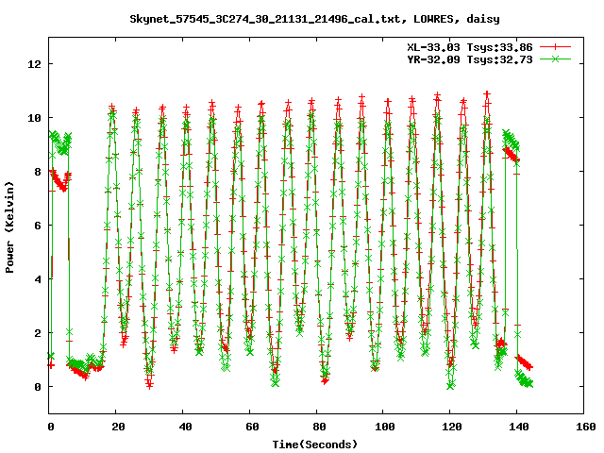Viewport: 604px width, 453px height.
Task: Select the XL-33.03 Tsys:33.86 legend entry
Action: coord(470,47)
